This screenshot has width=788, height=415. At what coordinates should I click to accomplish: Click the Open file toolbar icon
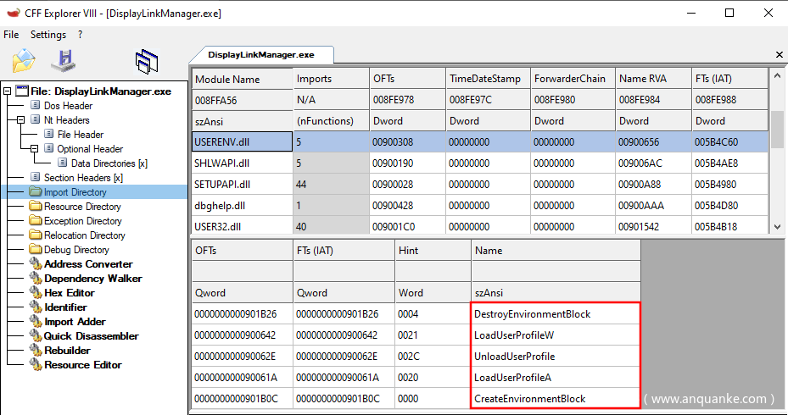24,60
